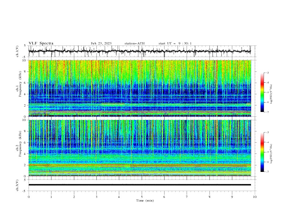Click the upper color scale bar for ch.1
The height and width of the screenshot is (221, 287).
[x=262, y=92]
